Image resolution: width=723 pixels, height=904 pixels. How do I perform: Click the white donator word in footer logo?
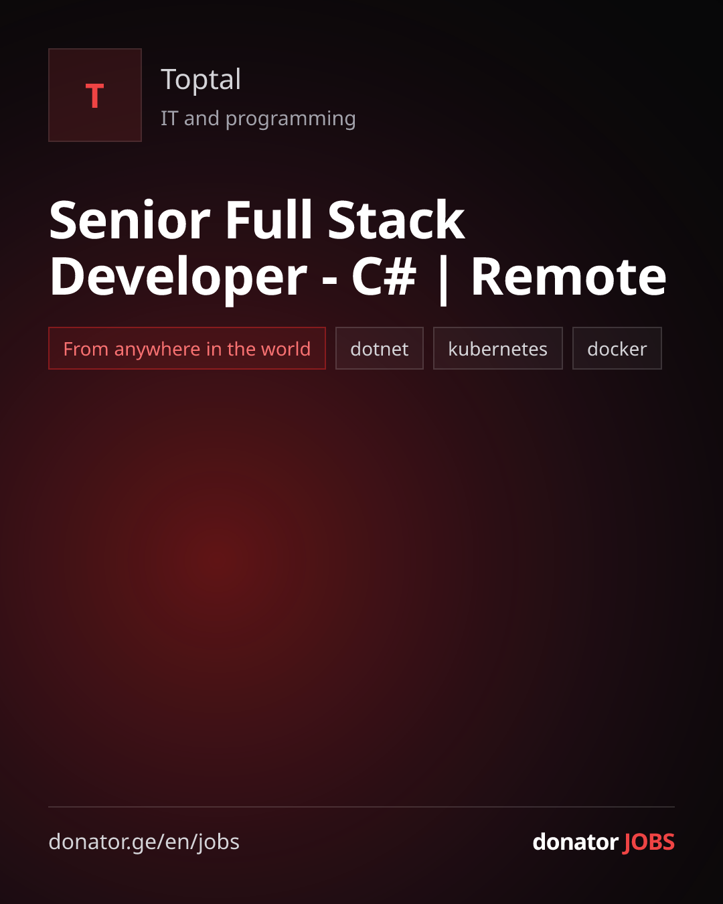click(575, 842)
